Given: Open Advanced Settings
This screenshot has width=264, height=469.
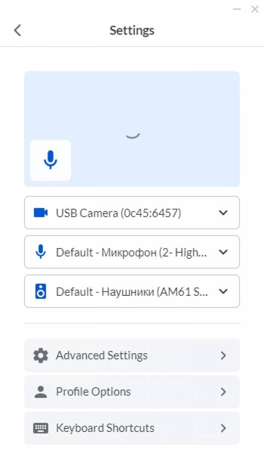Looking at the screenshot, I should click(x=102, y=355).
